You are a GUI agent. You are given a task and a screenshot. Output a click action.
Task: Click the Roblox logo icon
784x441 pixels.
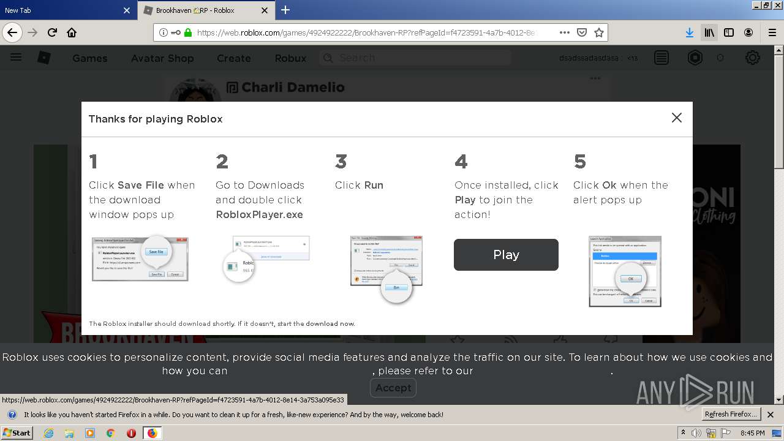pyautogui.click(x=44, y=58)
